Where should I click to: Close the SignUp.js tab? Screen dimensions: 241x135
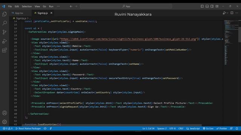tap(51, 13)
